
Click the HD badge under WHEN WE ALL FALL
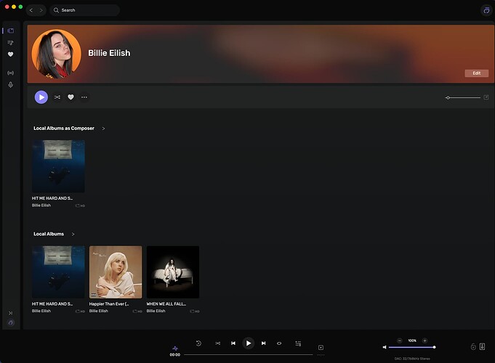[195, 311]
